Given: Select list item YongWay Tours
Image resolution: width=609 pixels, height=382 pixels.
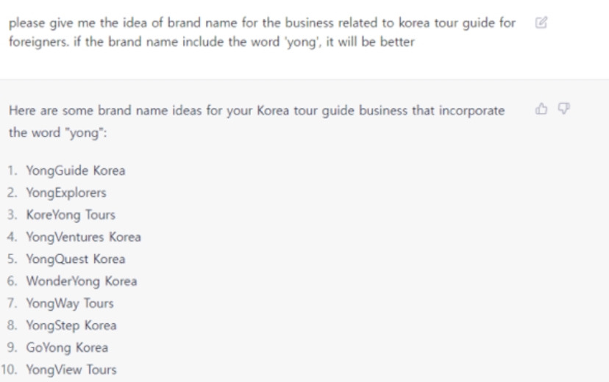Looking at the screenshot, I should 70,303.
